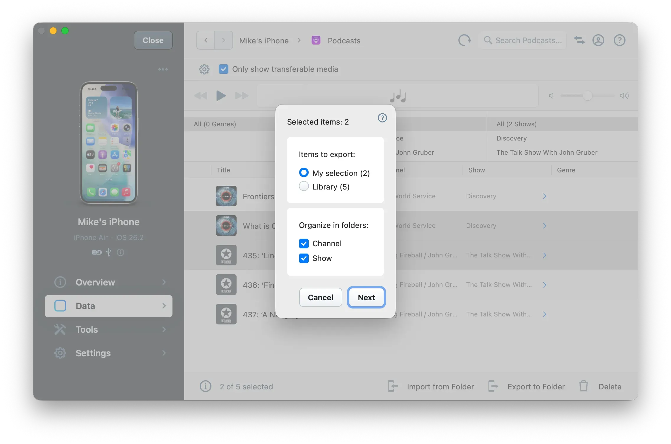Expand the Settings section chevron
This screenshot has width=671, height=444.
164,353
